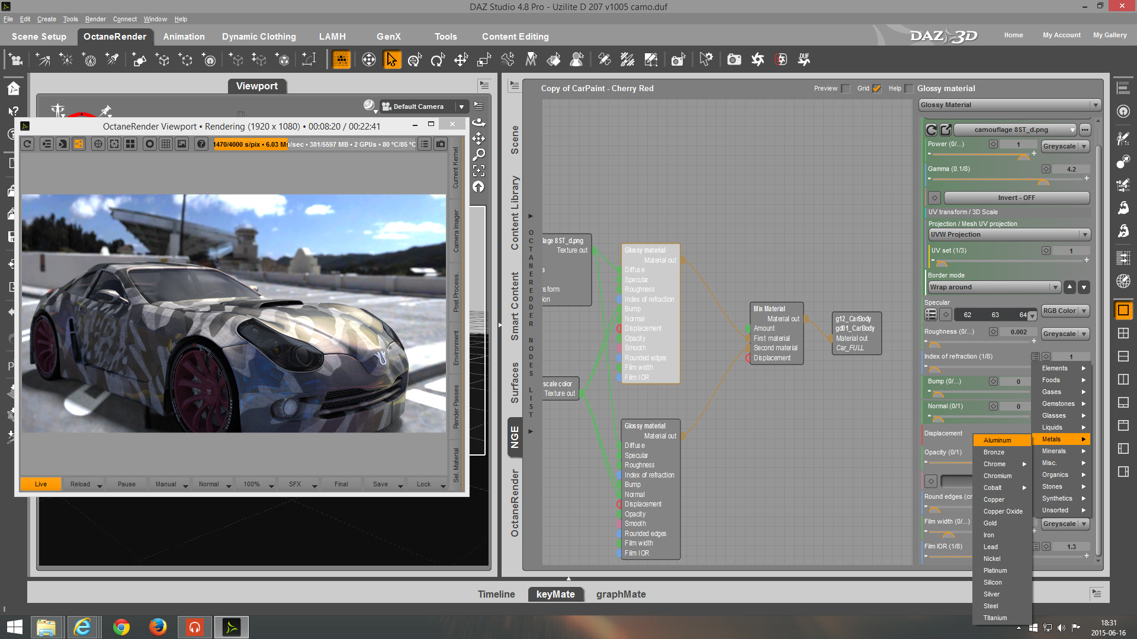Create a new spotlight
The height and width of the screenshot is (639, 1137).
coord(112,60)
